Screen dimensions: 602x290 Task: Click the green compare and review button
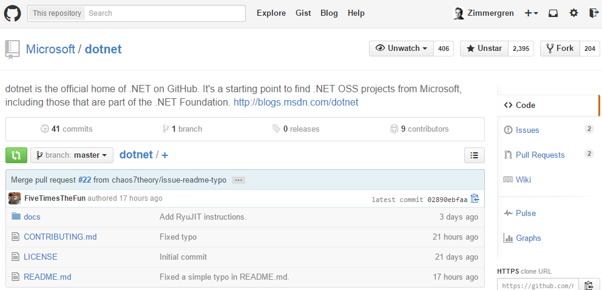(x=16, y=155)
